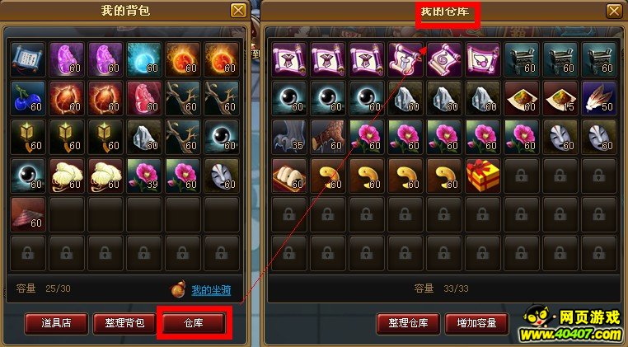Select the pink spiral scroll in warehouse

[x=444, y=59]
